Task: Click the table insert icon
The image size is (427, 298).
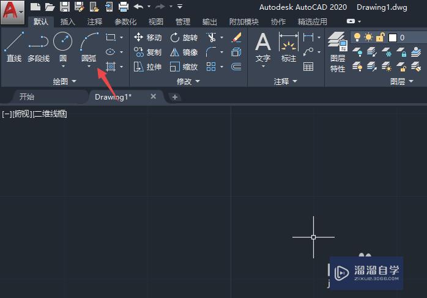Action: tap(308, 67)
